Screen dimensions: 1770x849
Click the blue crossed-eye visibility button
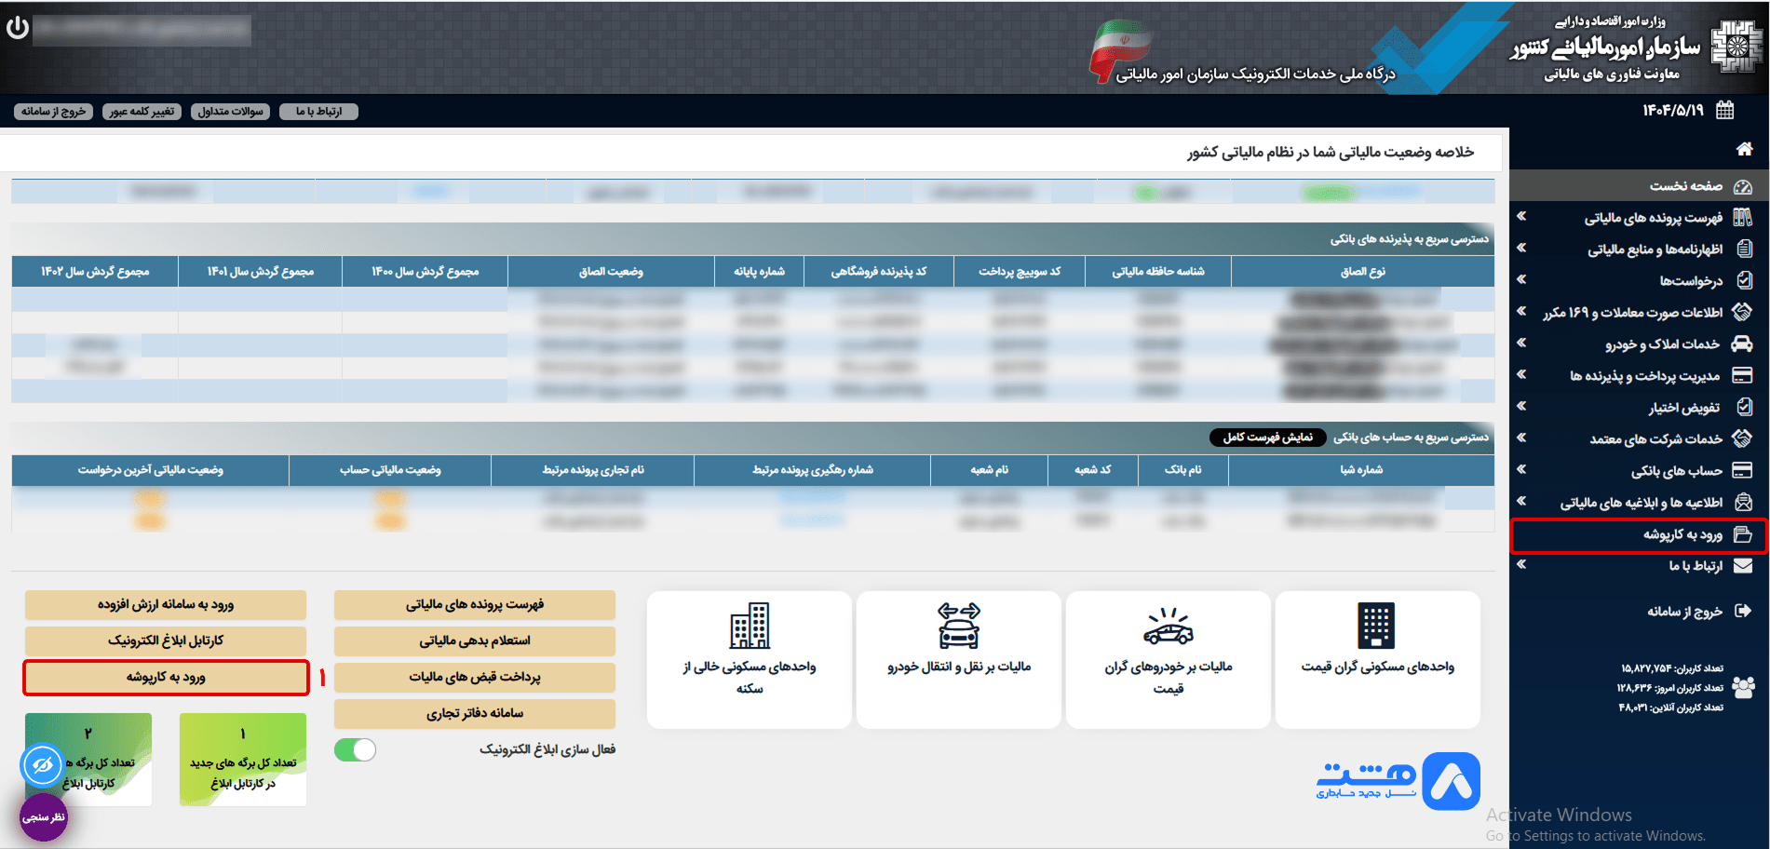[42, 765]
